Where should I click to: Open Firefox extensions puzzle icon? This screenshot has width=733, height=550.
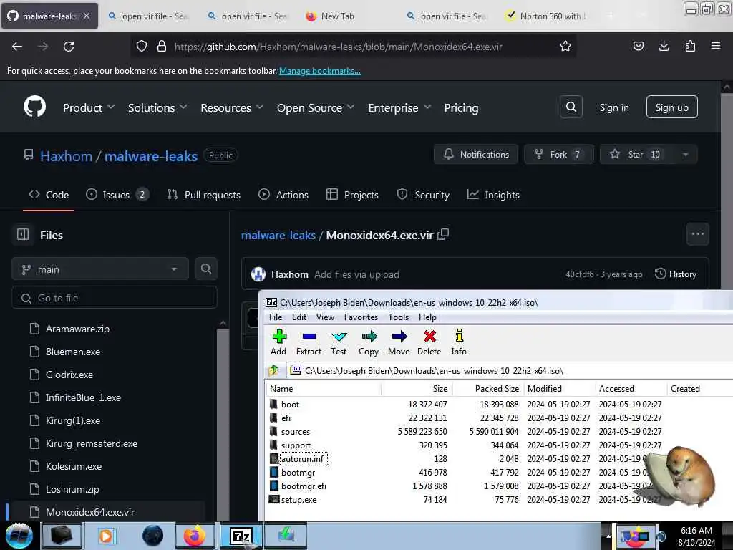[x=690, y=46]
